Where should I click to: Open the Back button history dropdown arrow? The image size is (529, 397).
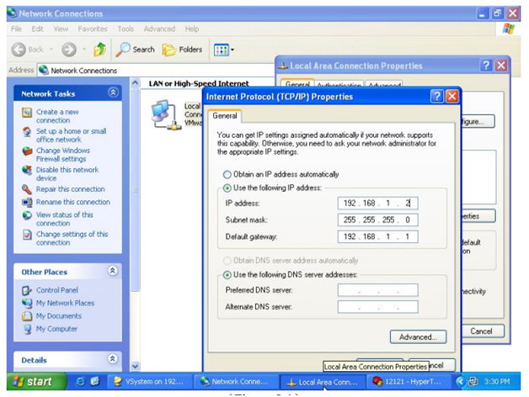(51, 49)
